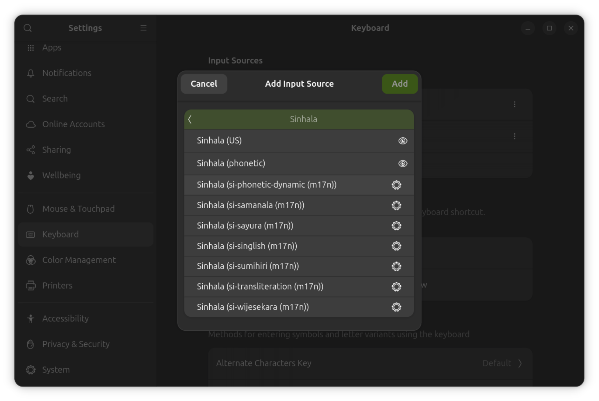Close the Settings window
Viewport: 599px width, 401px height.
(x=571, y=28)
